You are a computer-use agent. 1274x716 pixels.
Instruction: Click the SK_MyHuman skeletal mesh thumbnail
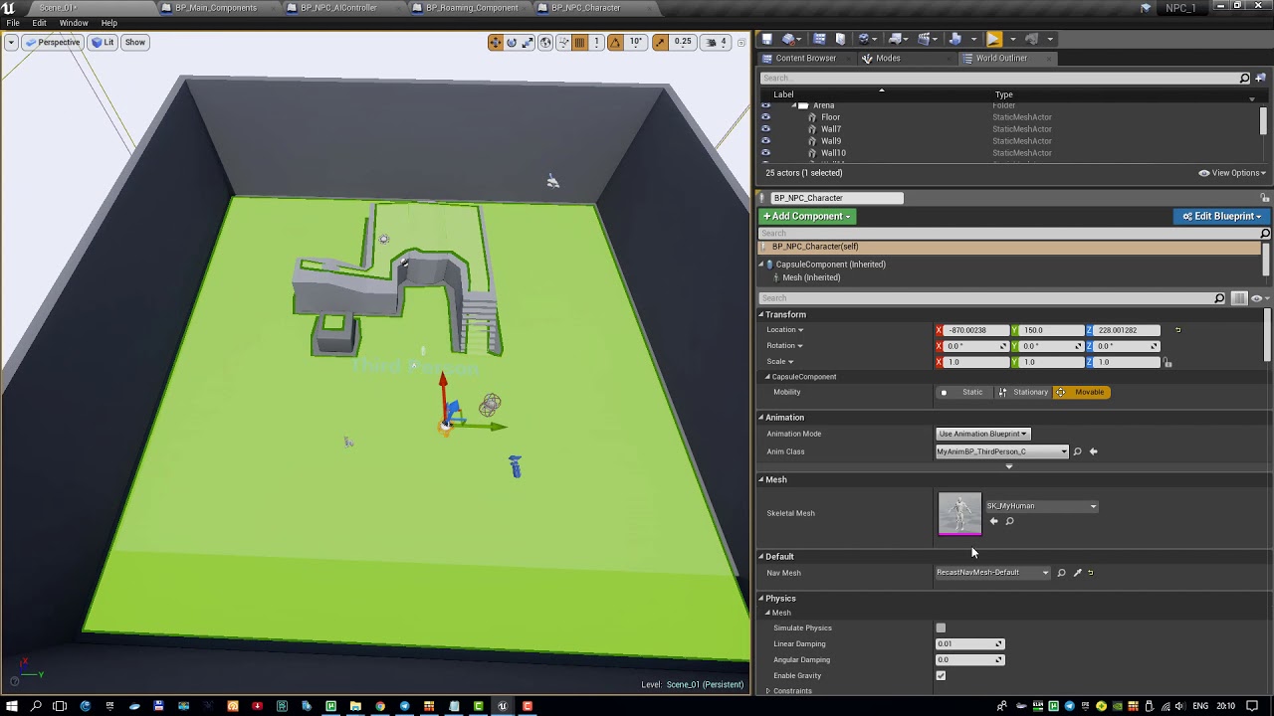[x=959, y=514]
